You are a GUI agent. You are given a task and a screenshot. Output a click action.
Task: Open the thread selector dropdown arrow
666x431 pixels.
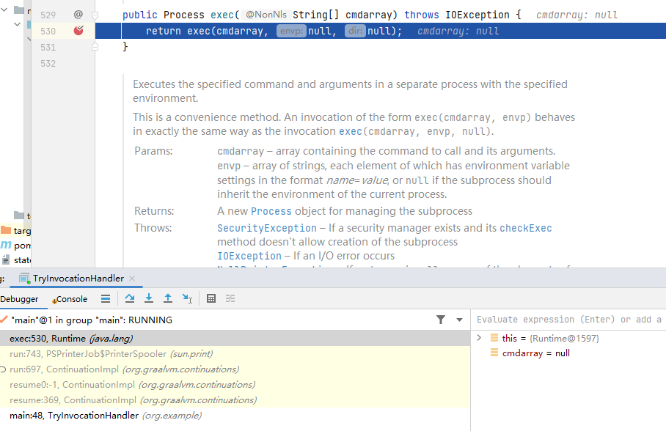pyautogui.click(x=460, y=320)
